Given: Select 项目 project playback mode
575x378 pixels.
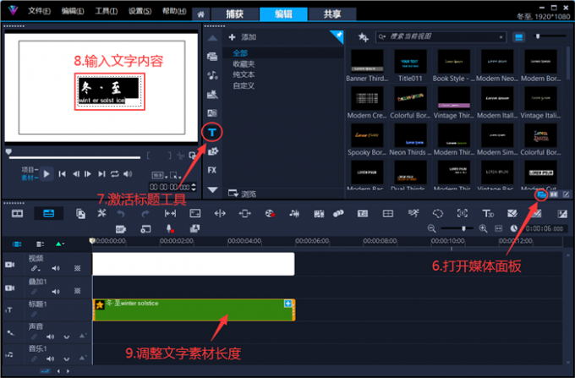Looking at the screenshot, I should pos(29,170).
